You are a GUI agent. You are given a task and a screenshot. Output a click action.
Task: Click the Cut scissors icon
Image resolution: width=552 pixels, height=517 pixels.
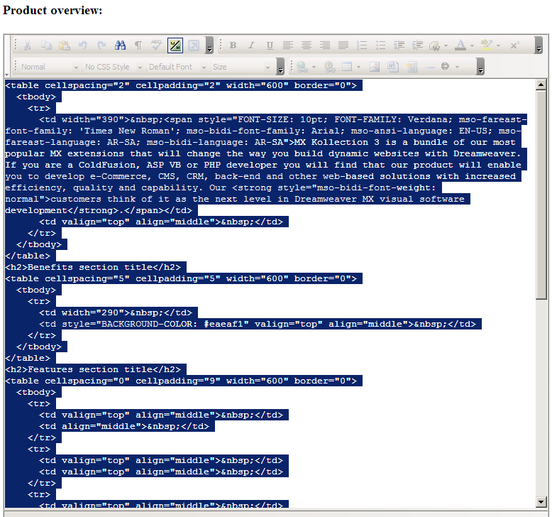tap(27, 45)
